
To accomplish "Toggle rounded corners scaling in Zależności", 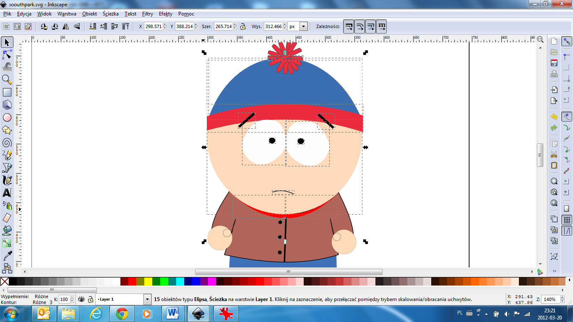I will (x=359, y=26).
